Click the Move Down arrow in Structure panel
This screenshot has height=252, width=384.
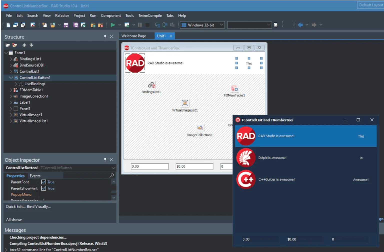click(x=31, y=45)
